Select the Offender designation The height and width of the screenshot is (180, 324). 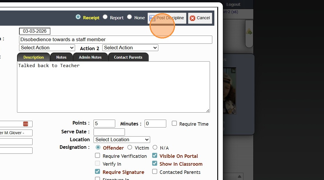(x=98, y=147)
